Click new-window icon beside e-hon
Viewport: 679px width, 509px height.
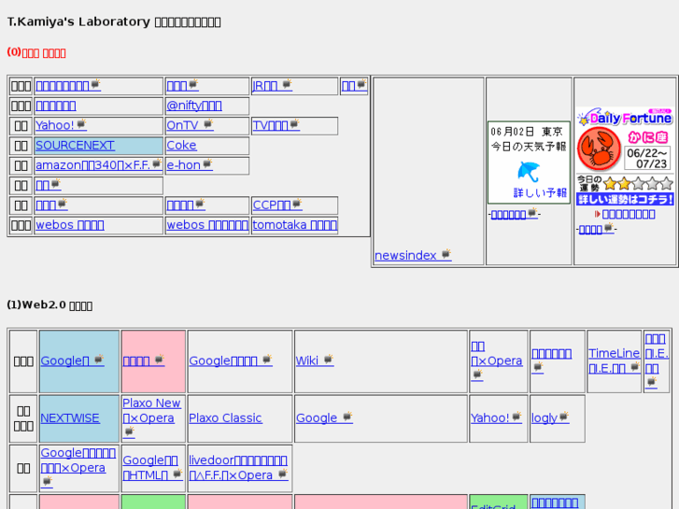207,163
